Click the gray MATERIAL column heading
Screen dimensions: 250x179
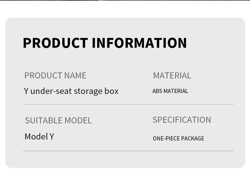pos(172,76)
